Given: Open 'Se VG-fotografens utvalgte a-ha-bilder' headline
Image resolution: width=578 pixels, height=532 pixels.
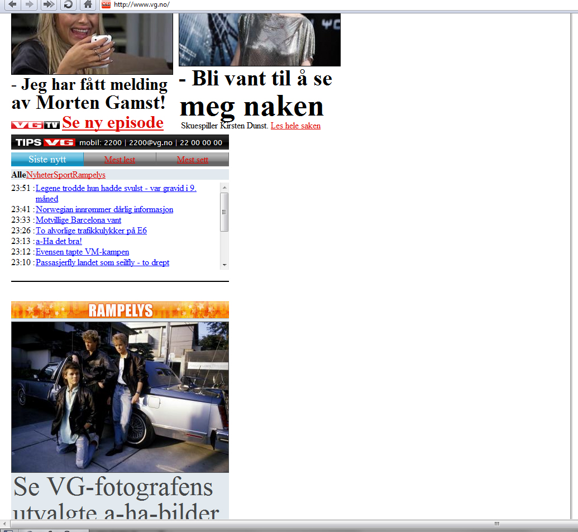Looking at the screenshot, I should tap(116, 498).
